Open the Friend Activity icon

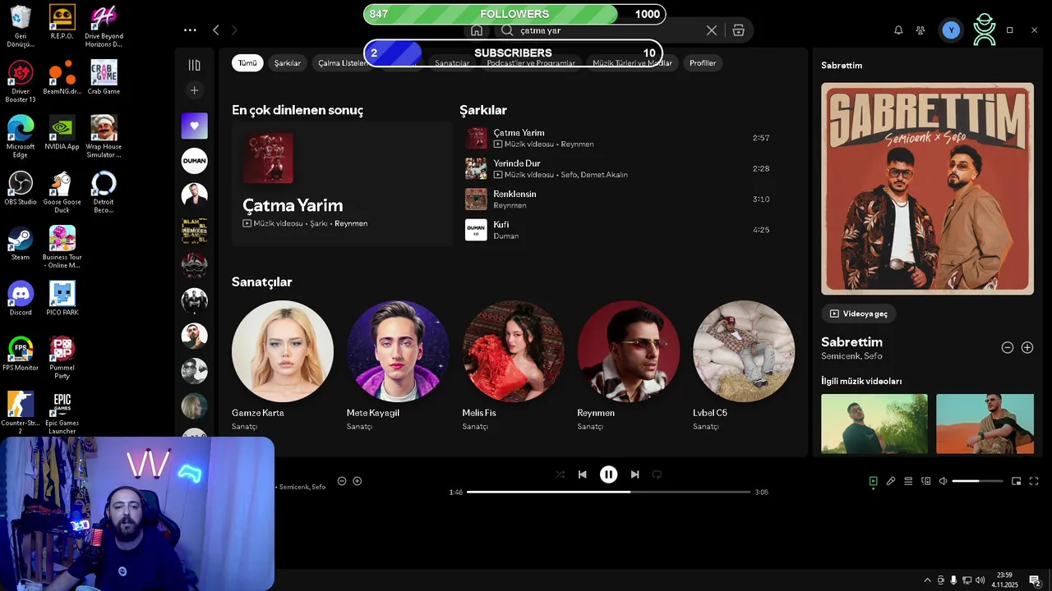point(920,30)
